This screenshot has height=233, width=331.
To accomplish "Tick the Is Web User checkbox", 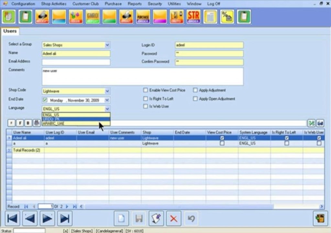I will pos(146,106).
